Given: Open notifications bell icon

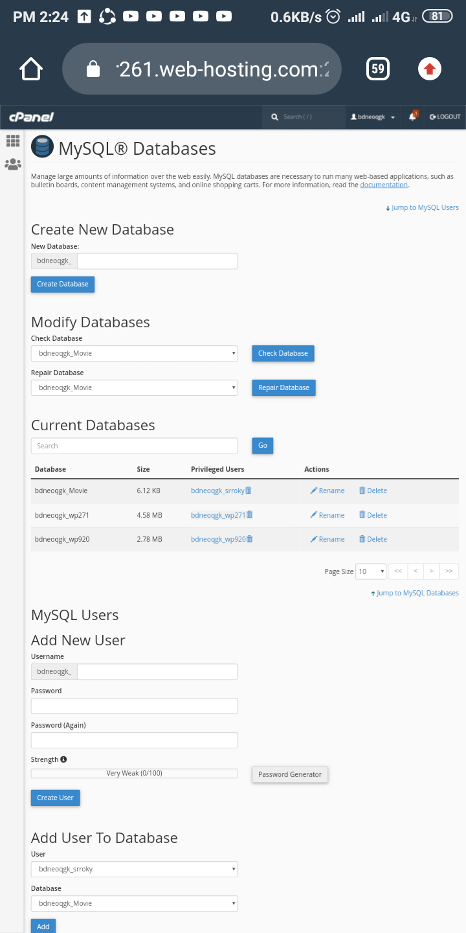Looking at the screenshot, I should (413, 117).
